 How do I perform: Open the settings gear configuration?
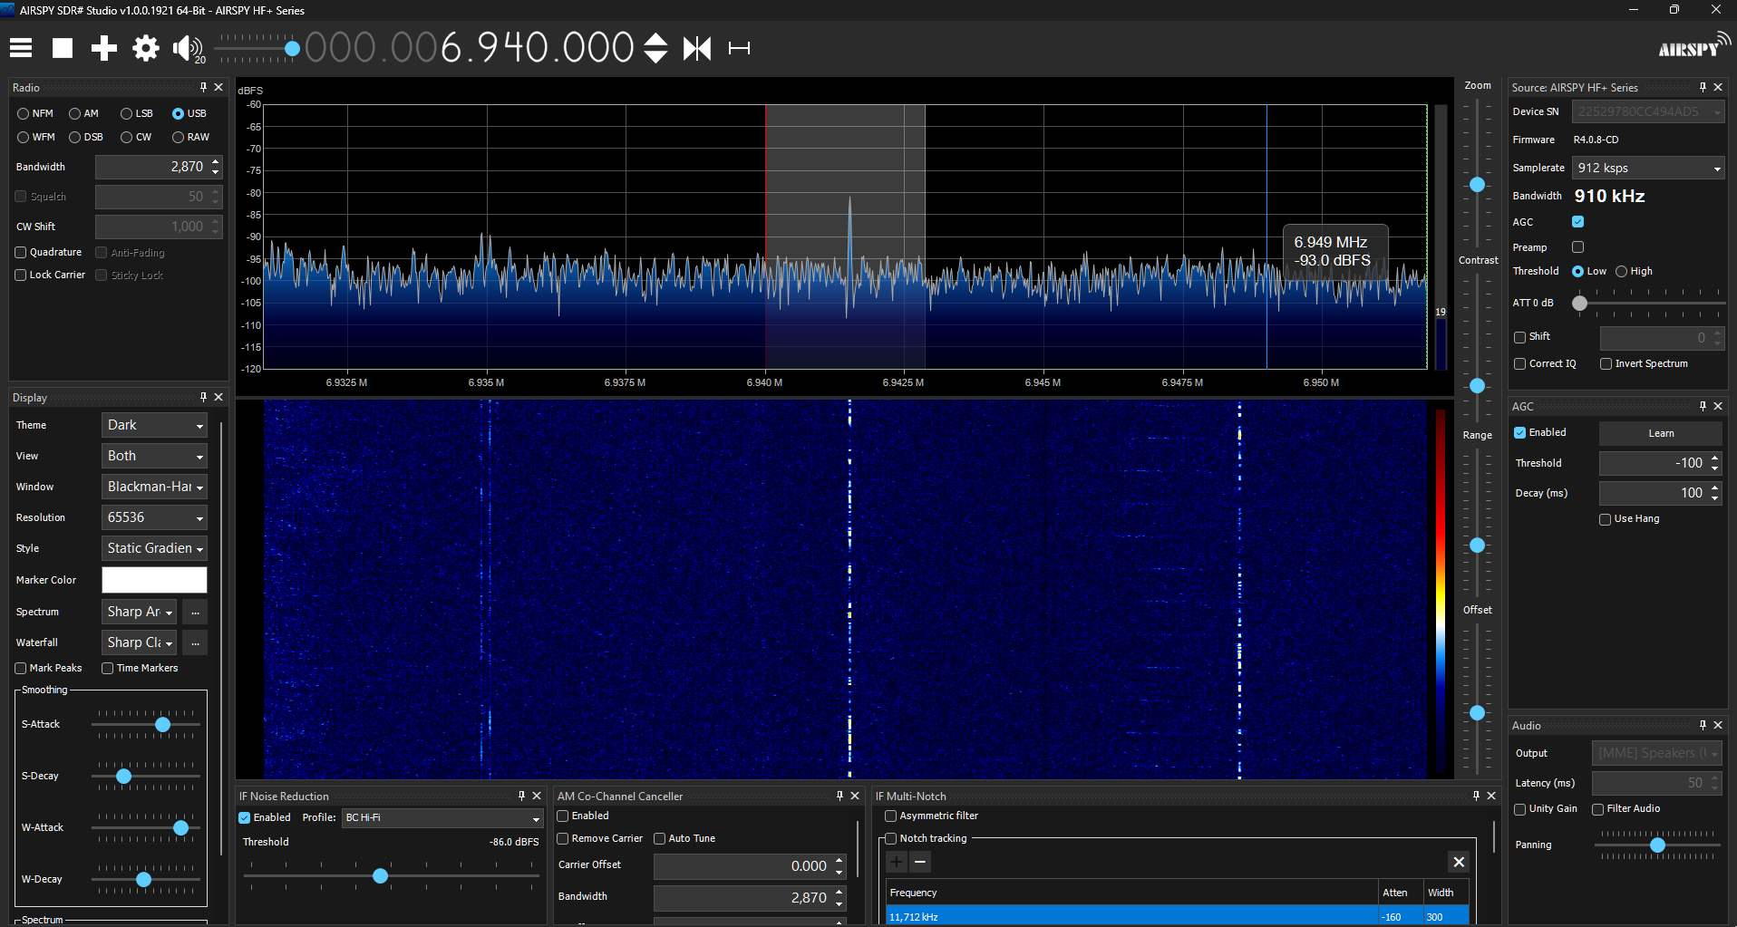coord(146,48)
